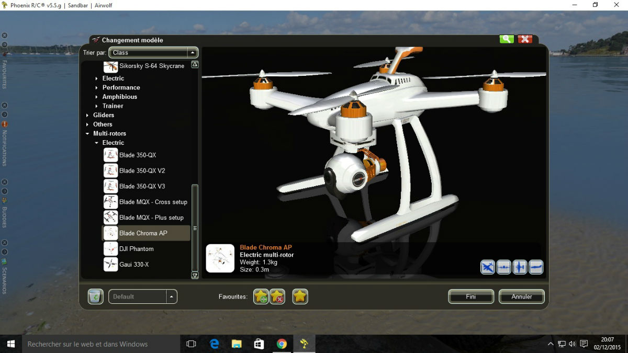Viewport: 628px width, 353px height.
Task: Open Task View in the taskbar
Action: pos(191,344)
